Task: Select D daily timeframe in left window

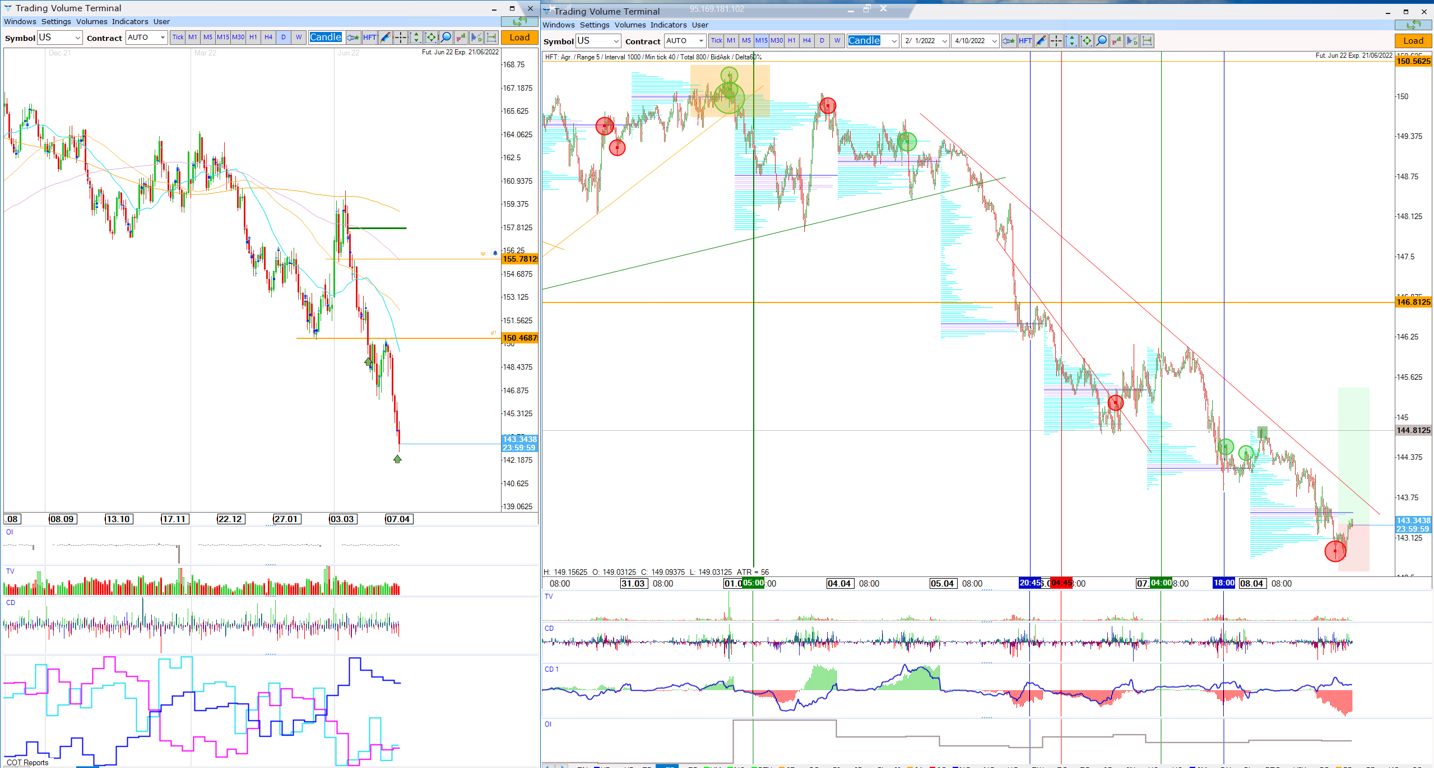Action: click(284, 38)
